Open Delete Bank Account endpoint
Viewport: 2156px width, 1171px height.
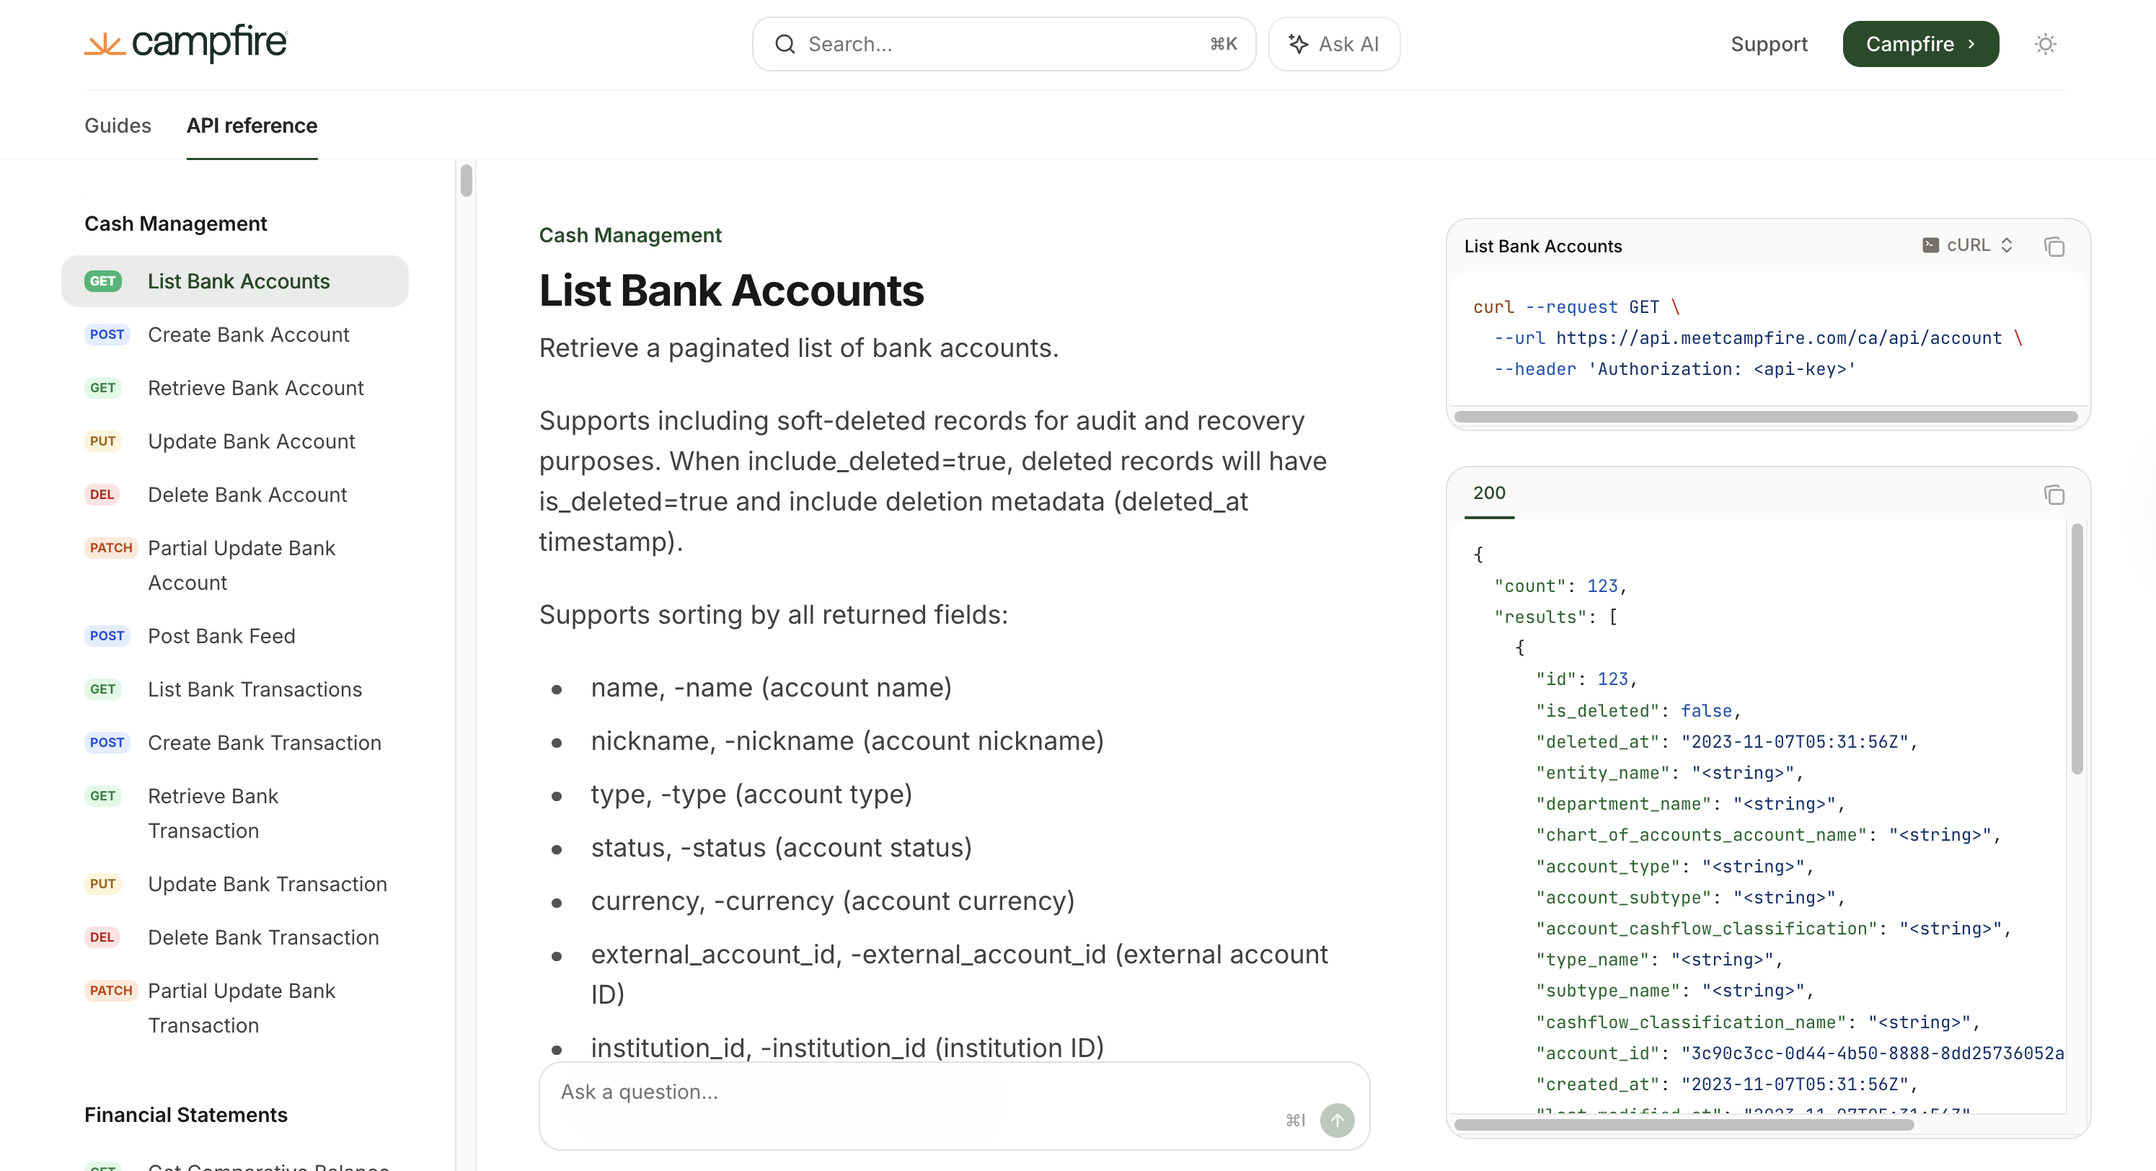[x=247, y=495]
